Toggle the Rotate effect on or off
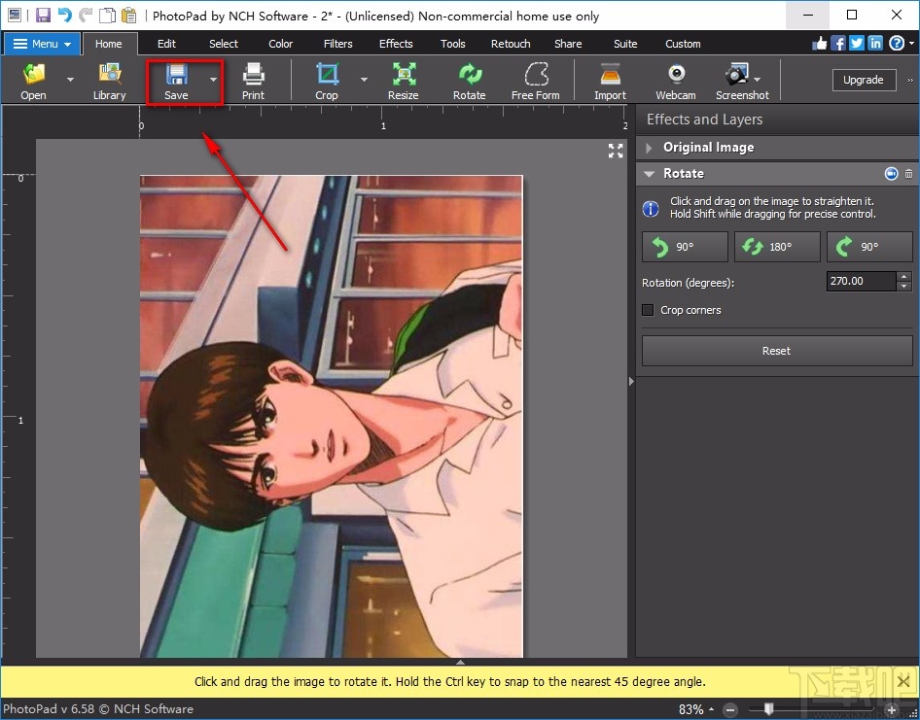920x720 pixels. click(x=891, y=174)
